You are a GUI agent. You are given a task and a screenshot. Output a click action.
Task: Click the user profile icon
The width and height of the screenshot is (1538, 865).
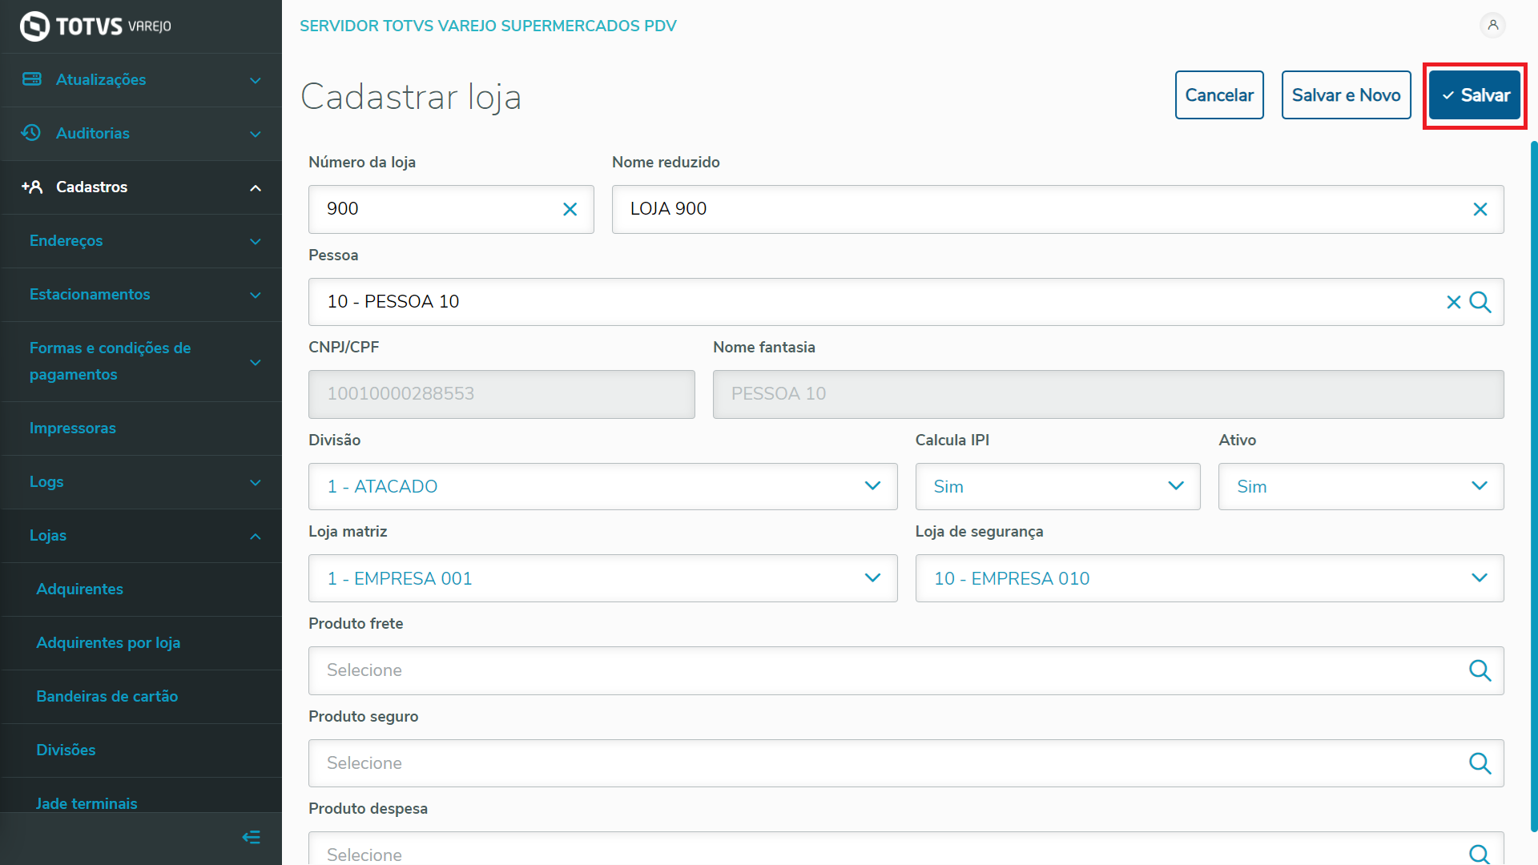click(x=1492, y=26)
